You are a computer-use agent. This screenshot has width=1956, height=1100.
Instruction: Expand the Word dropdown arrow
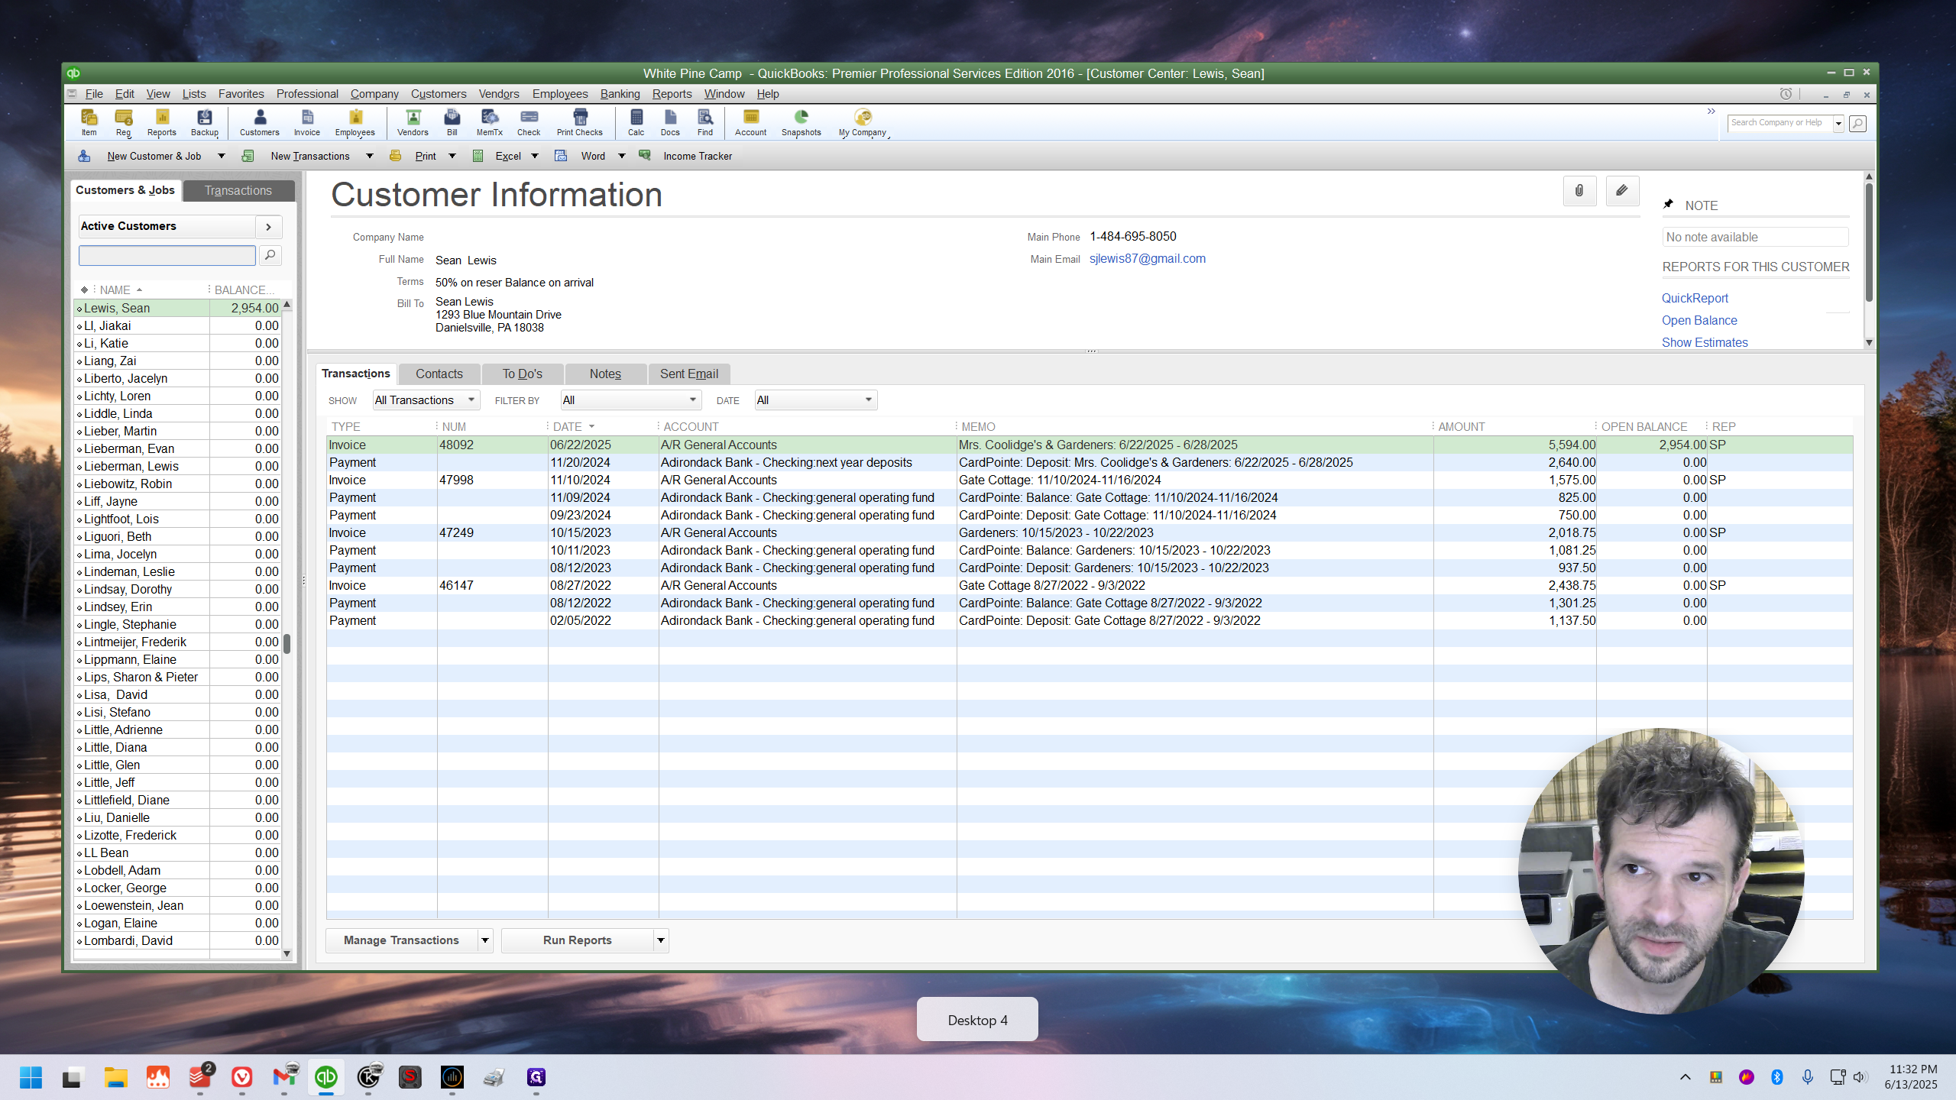point(622,156)
